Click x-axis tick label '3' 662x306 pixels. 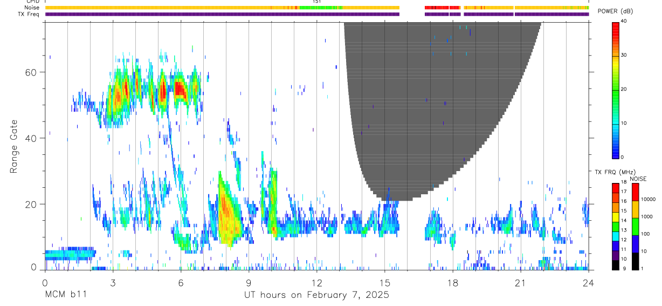coord(113,283)
